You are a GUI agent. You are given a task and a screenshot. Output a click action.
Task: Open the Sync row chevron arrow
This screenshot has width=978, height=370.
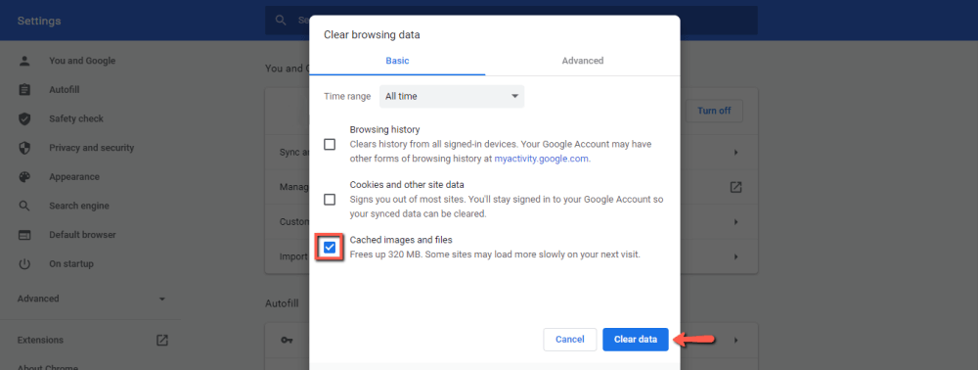tap(736, 153)
